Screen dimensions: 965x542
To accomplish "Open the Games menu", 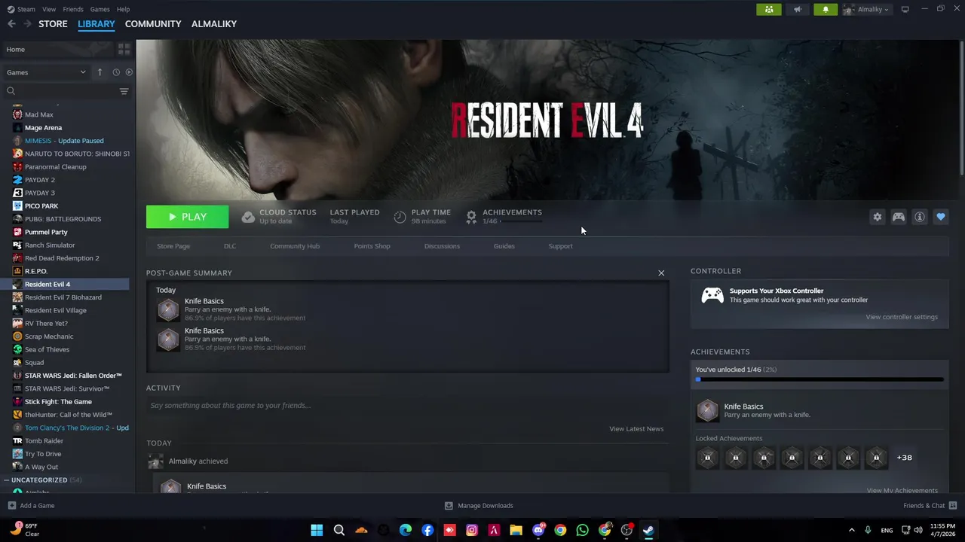I will (x=100, y=9).
